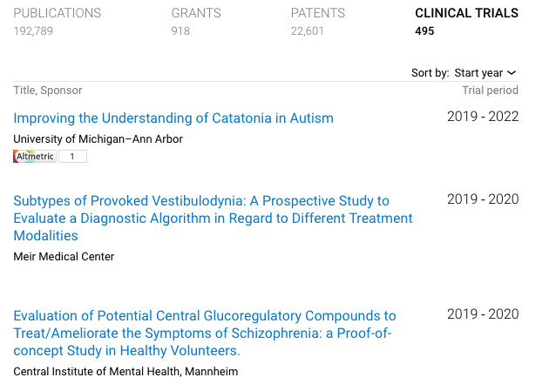Screen dimensions: 549x384
Task: Click the 2019 - 2022 trial period
Action: (x=483, y=117)
